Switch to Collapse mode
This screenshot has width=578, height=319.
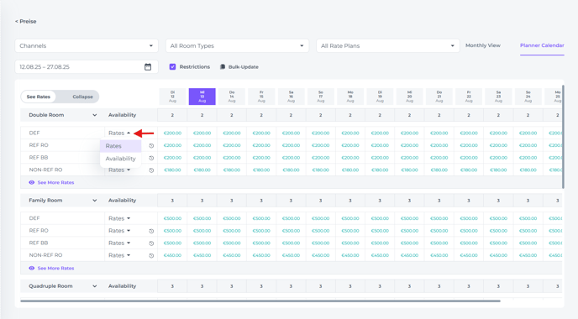82,97
